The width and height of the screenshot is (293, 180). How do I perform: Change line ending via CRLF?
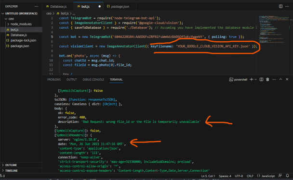(250, 176)
